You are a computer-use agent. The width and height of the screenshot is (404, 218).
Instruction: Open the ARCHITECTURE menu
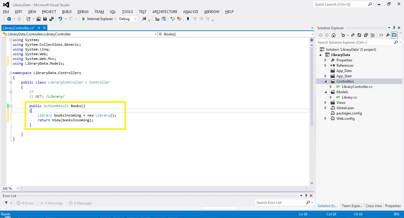click(165, 12)
